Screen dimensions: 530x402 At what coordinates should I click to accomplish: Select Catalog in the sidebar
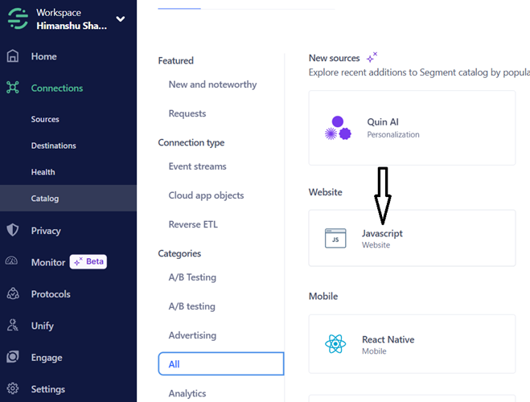(x=68, y=199)
